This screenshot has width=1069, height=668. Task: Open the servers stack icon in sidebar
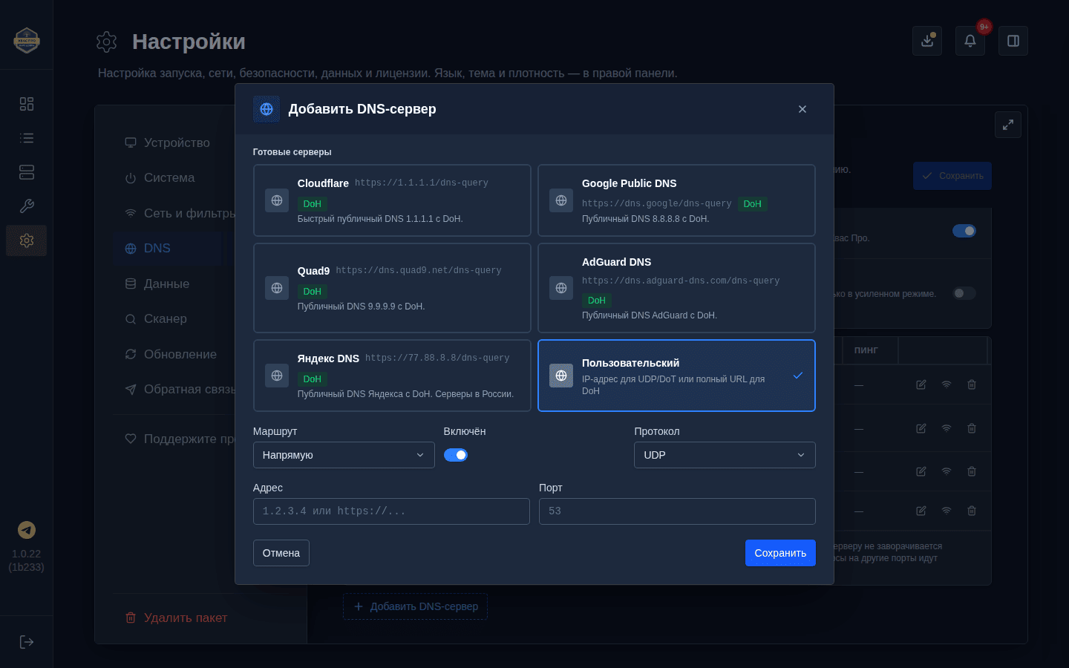(27, 172)
